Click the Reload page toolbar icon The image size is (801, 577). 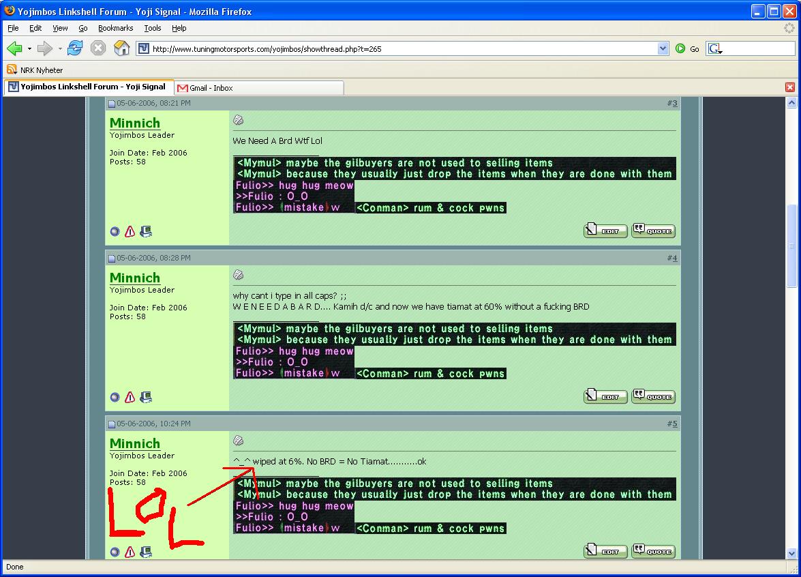tap(76, 48)
